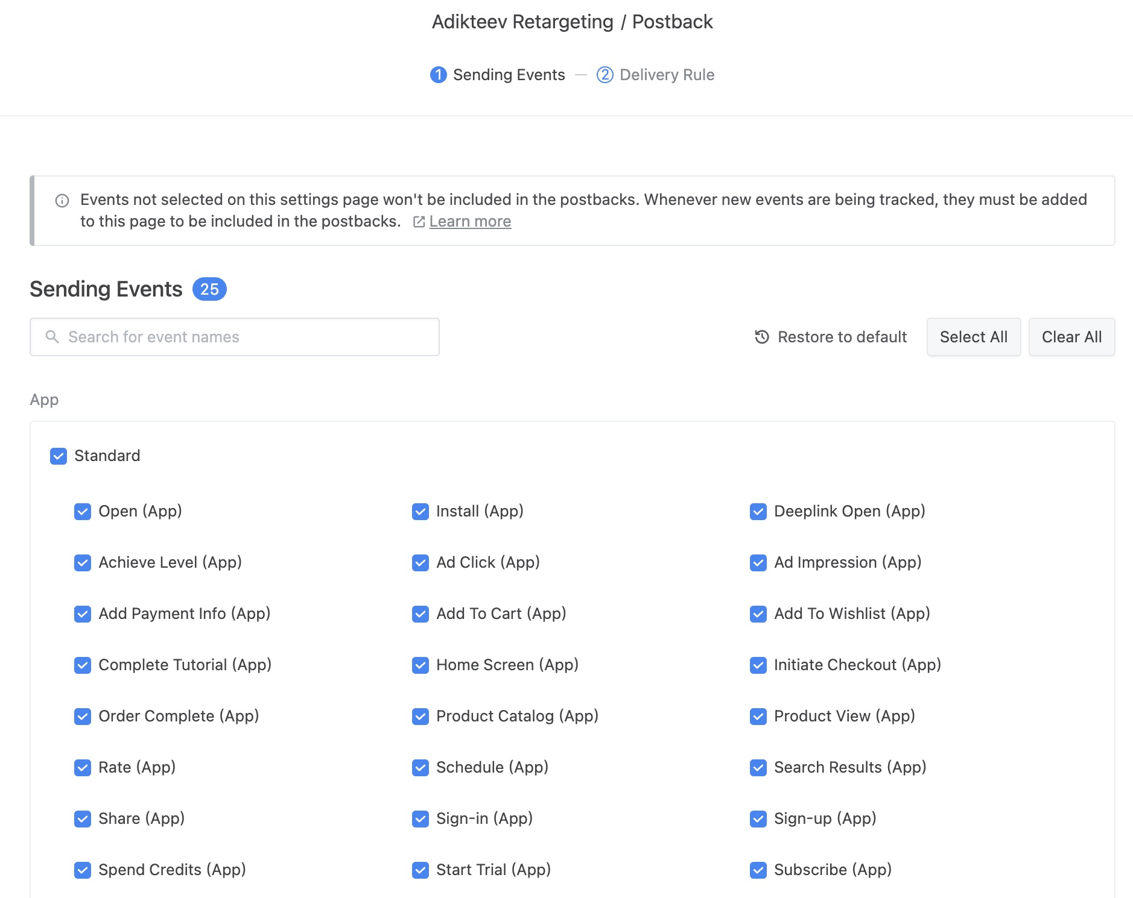
Task: Click the info icon in the notice banner
Action: coord(62,201)
